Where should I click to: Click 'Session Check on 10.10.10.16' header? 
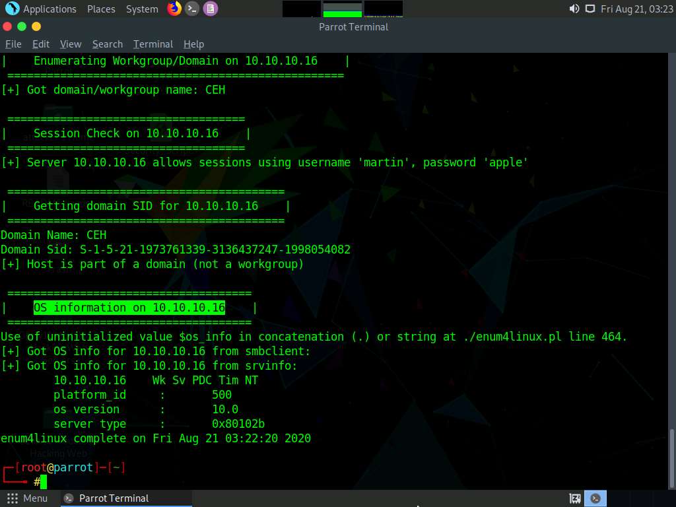pos(126,133)
